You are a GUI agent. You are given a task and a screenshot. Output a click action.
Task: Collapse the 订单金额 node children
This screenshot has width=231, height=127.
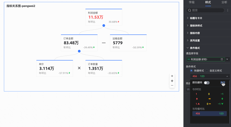pos(79,51)
